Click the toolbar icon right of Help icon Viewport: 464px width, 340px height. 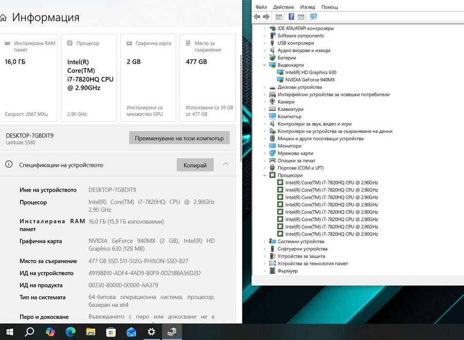tap(301, 17)
